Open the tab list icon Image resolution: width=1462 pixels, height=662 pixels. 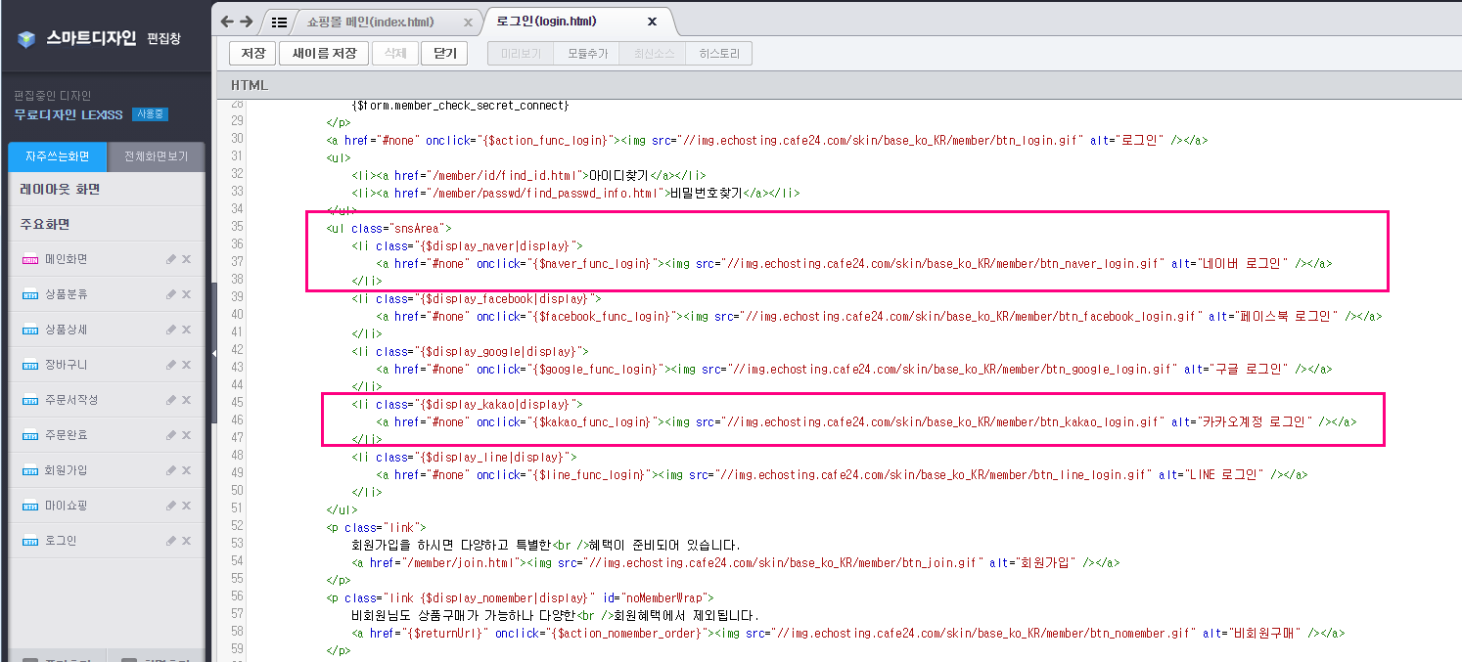click(279, 22)
